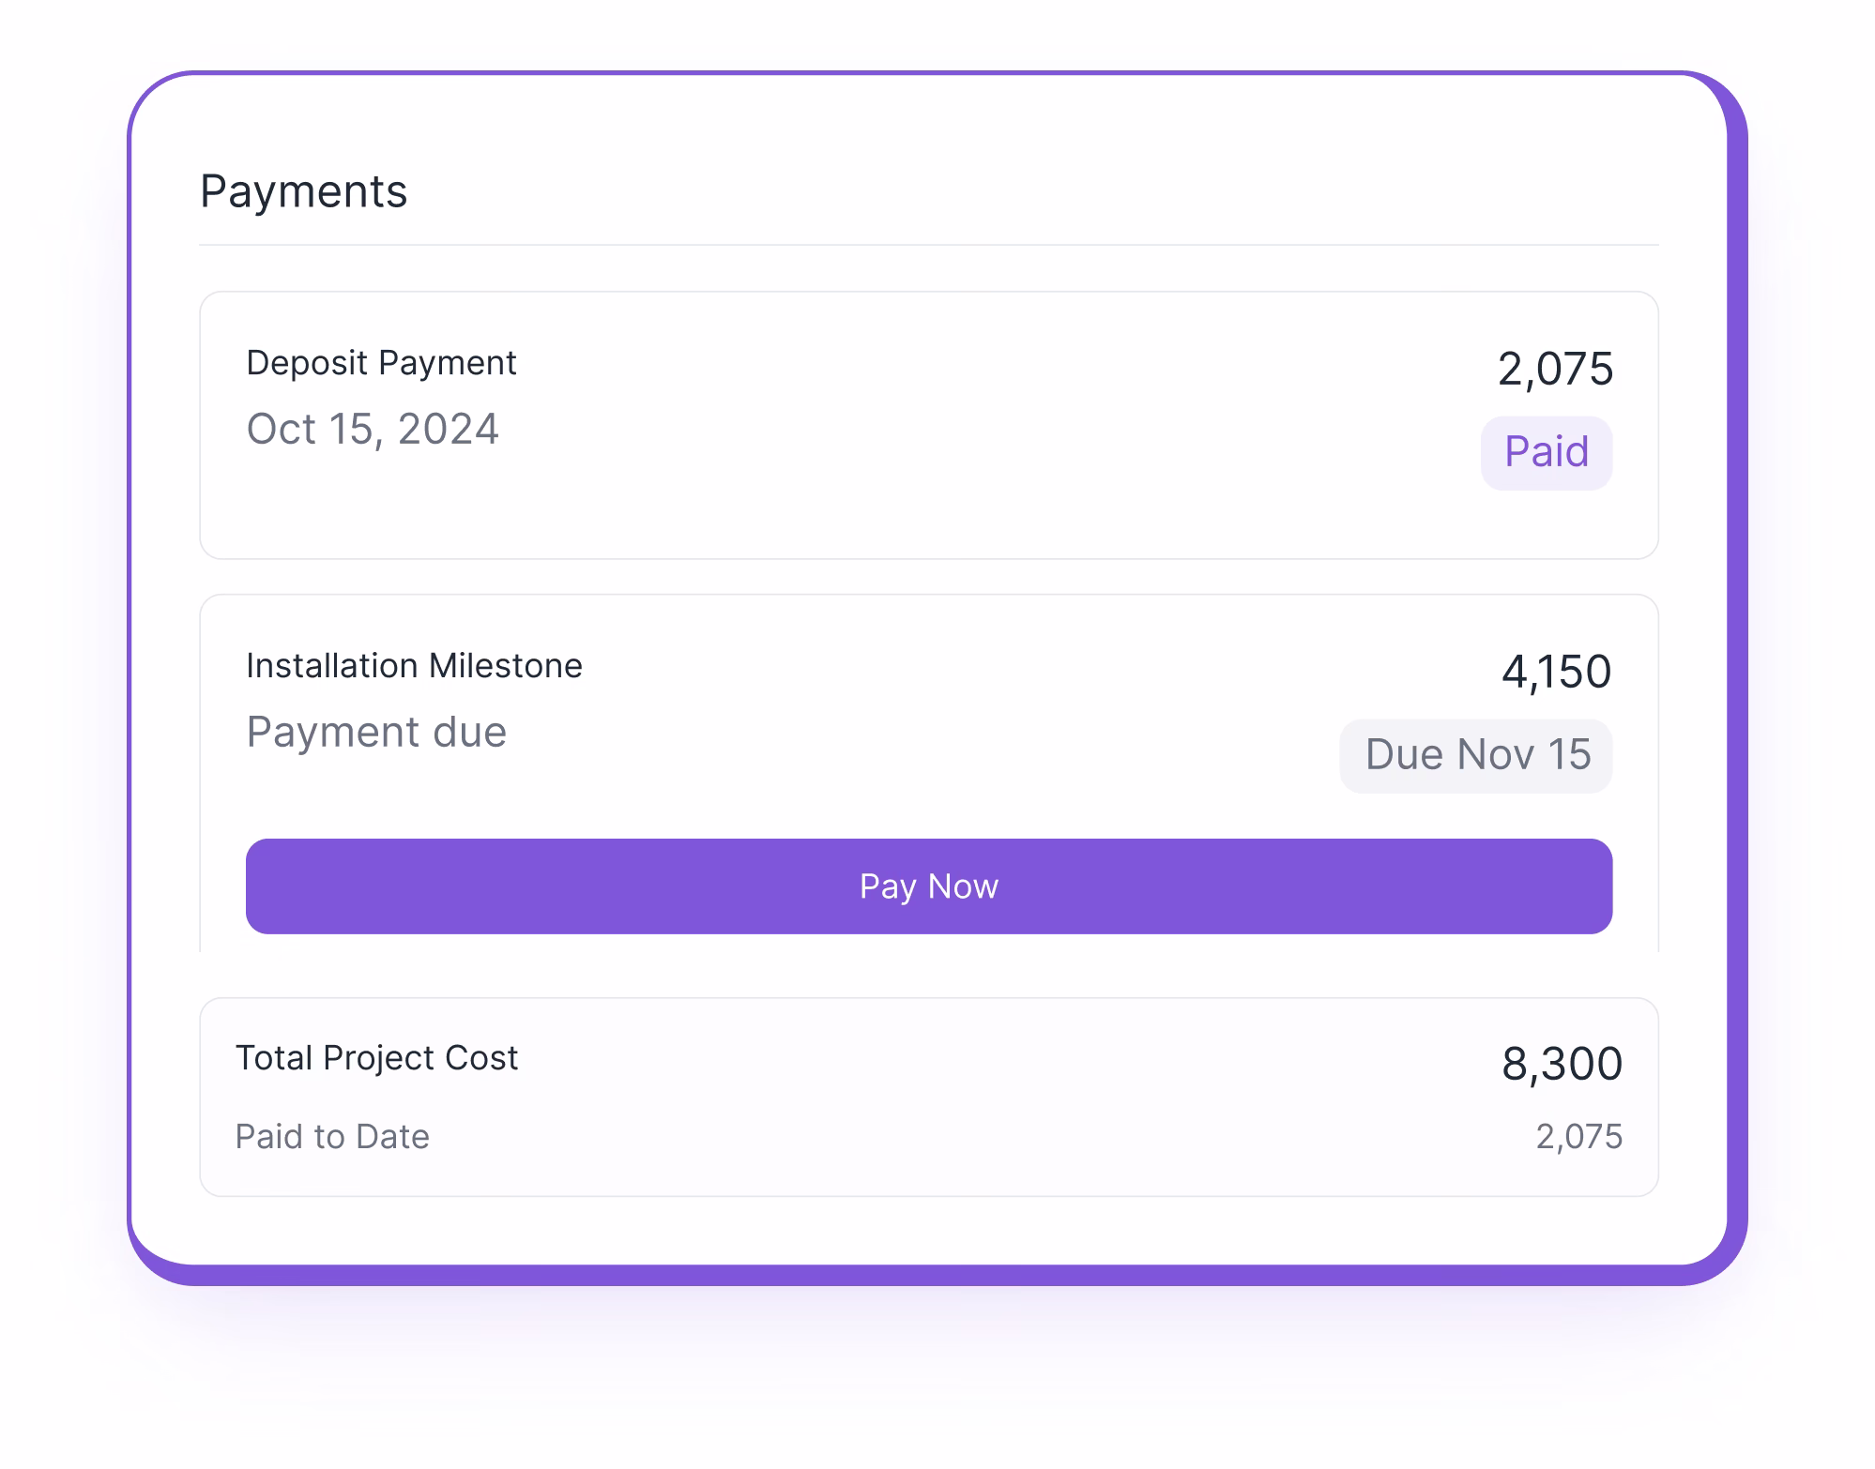The image size is (1875, 1469).
Task: Click the 2,075 paid-to-date value
Action: [1578, 1135]
